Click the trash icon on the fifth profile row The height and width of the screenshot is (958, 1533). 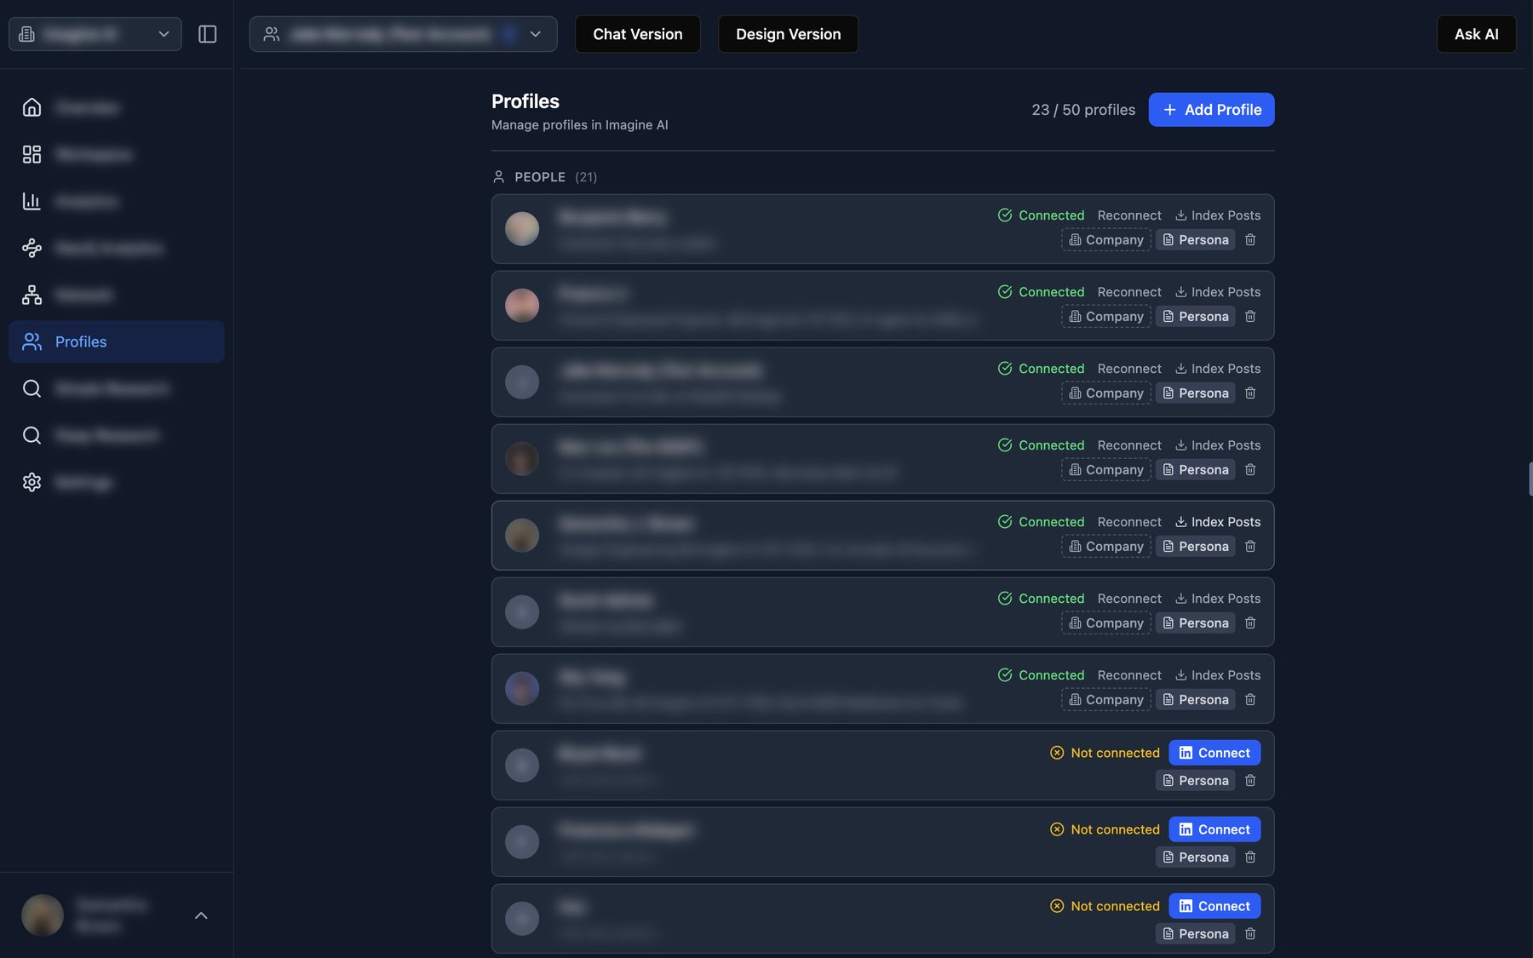[x=1250, y=547]
